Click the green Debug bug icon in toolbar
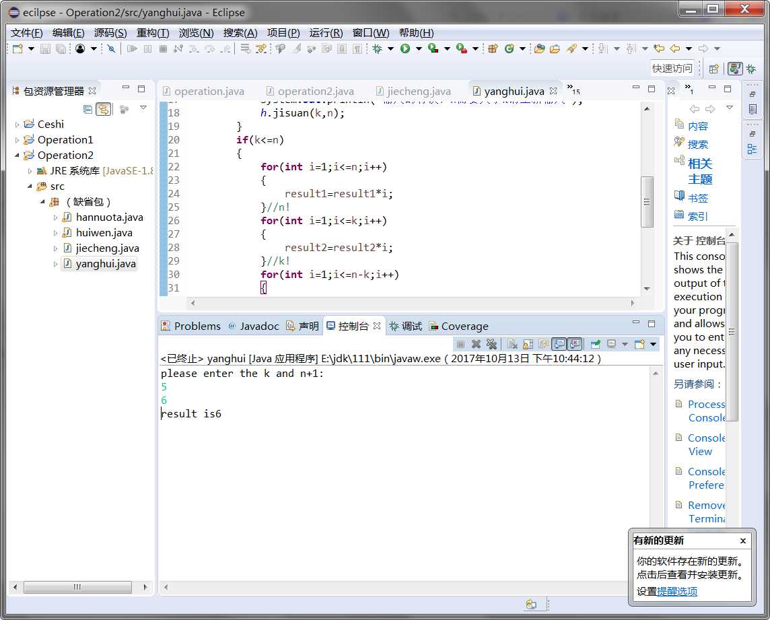770x620 pixels. pos(377,48)
